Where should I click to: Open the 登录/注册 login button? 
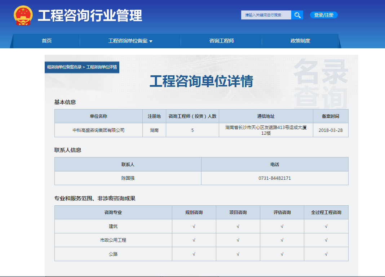[324, 15]
